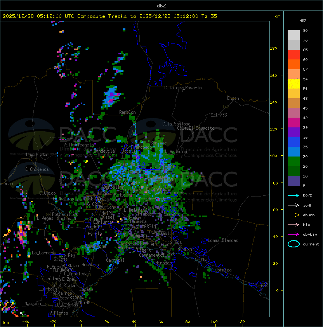Screen dimensions: 323x327
Task: Click the 'Catitas' map label
Action: click(x=201, y=260)
